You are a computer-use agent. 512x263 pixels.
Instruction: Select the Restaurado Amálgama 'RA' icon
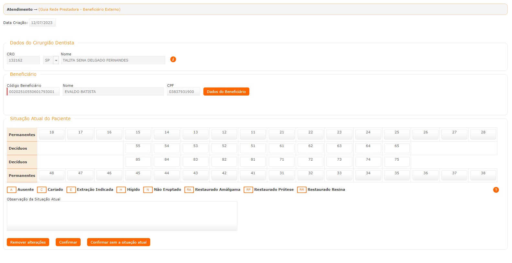189,190
